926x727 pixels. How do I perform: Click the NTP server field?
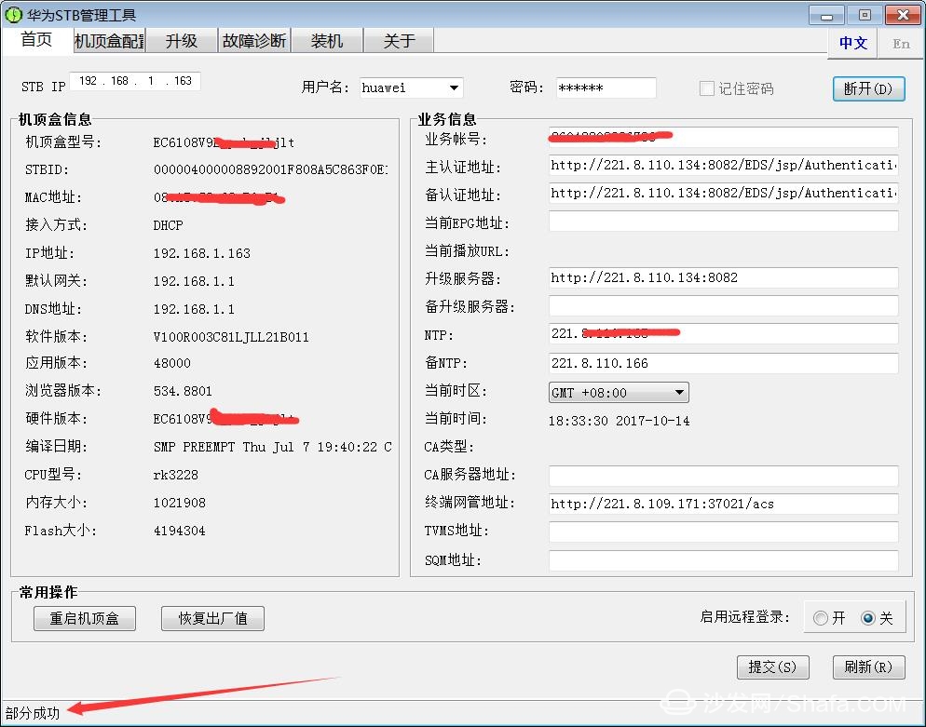click(724, 333)
